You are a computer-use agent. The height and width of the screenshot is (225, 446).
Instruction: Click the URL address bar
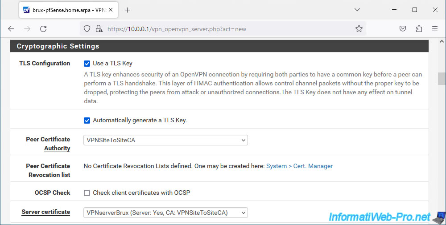coord(227,29)
